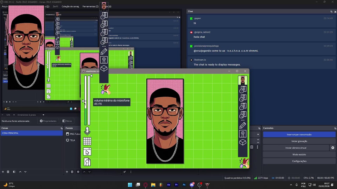Expand the Dimensionar à janela dropdown
This screenshot has width=337, height=189.
tap(43, 115)
